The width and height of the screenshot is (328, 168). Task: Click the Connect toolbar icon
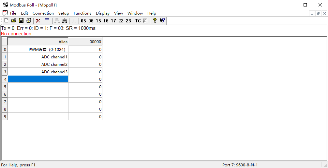pyautogui.click(x=57, y=21)
